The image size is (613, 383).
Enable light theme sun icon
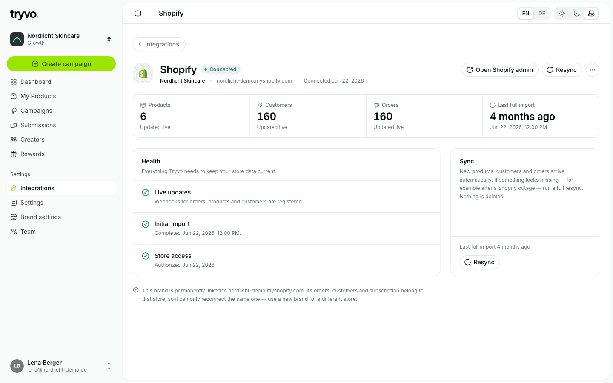[562, 14]
